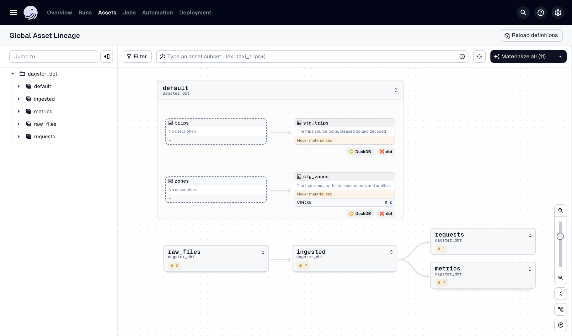
Task: Expand the ingested group in the sidebar
Action: [x=19, y=99]
